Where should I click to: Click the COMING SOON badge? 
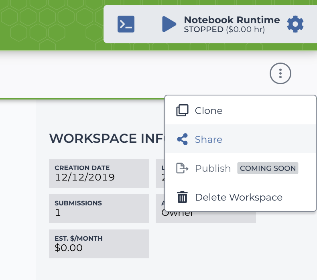pos(268,168)
